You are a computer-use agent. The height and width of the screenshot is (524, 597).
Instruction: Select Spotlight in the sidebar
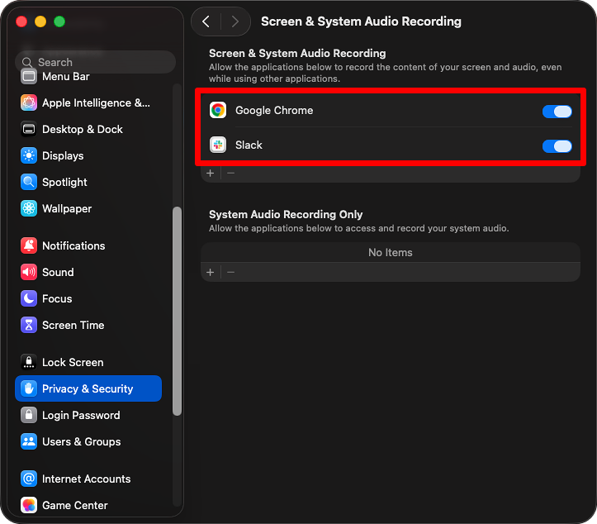(x=88, y=182)
